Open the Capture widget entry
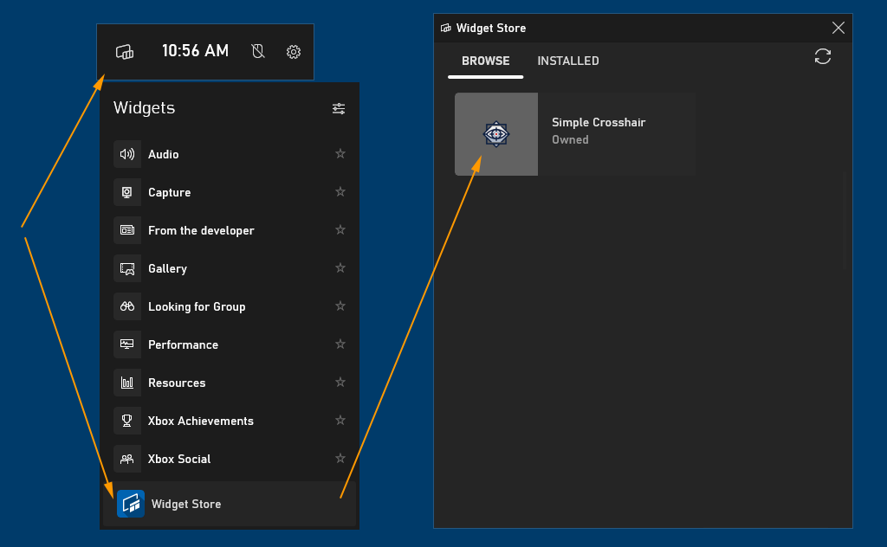The width and height of the screenshot is (887, 547). [229, 192]
